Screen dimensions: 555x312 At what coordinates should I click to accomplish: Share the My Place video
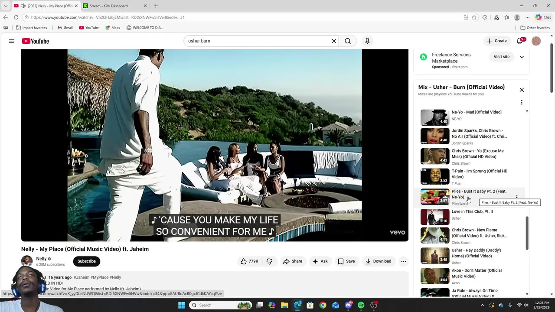click(x=293, y=261)
